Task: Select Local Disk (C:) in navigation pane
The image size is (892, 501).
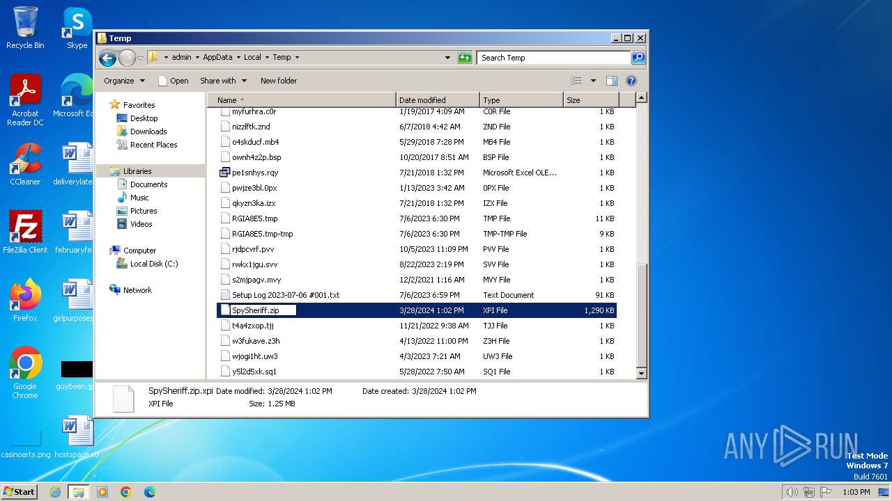Action: point(153,264)
